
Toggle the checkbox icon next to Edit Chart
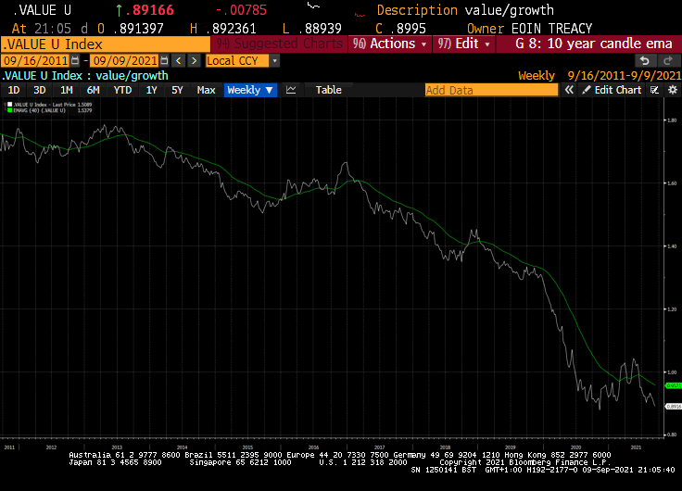pyautogui.click(x=654, y=90)
